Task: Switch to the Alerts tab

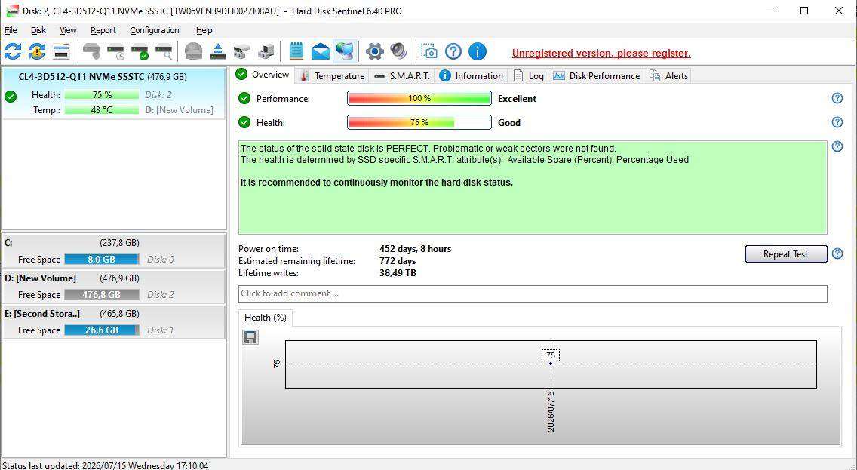Action: [x=669, y=76]
